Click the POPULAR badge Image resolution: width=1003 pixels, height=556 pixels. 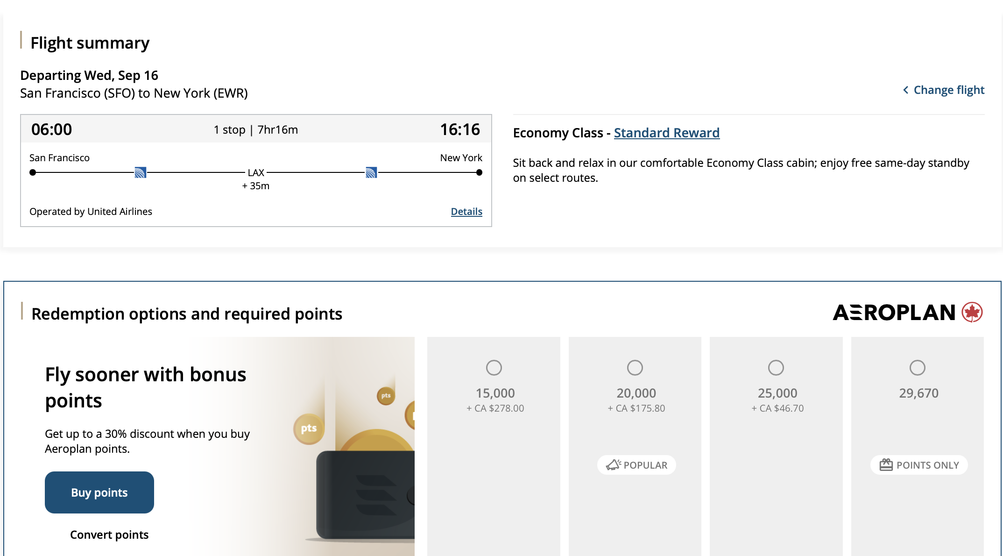click(x=636, y=464)
